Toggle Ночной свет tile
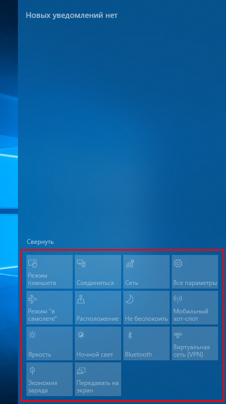The image size is (226, 404). point(98,343)
